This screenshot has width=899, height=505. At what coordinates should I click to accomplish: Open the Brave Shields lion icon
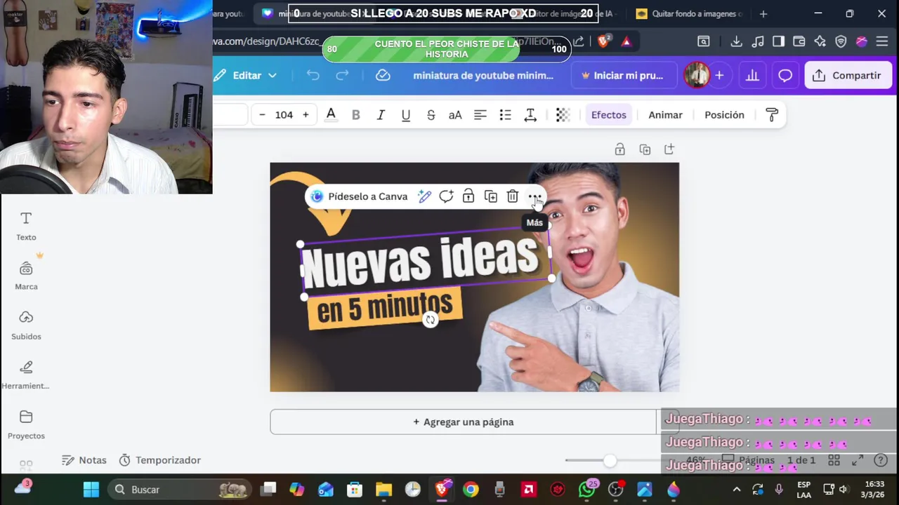coord(604,41)
